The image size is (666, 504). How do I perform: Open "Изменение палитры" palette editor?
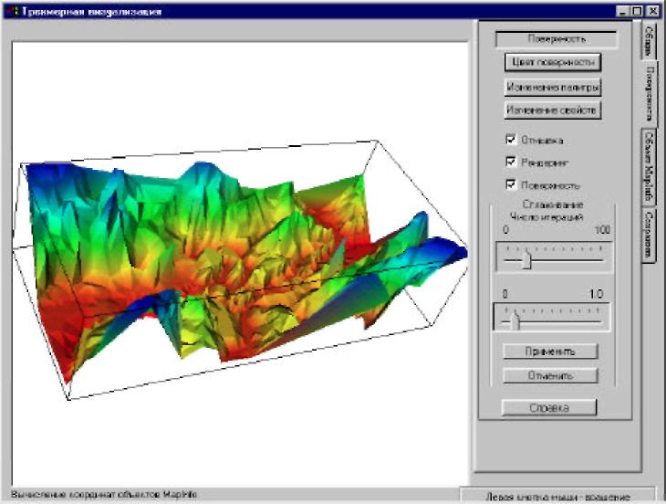(x=553, y=88)
